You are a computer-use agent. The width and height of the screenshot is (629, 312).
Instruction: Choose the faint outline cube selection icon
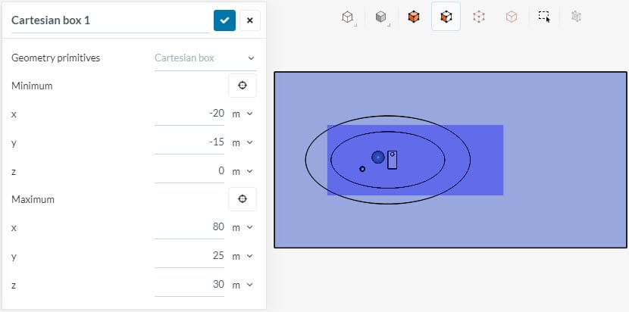512,16
